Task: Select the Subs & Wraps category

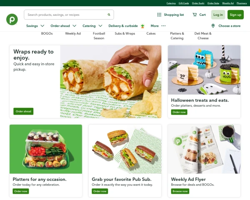Action: tap(125, 33)
